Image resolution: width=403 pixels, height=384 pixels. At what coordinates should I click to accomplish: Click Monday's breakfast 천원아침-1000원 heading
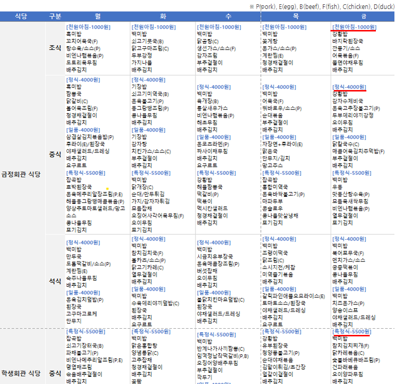point(88,27)
